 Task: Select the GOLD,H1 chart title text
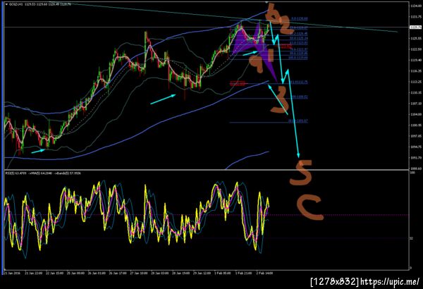tap(16, 4)
